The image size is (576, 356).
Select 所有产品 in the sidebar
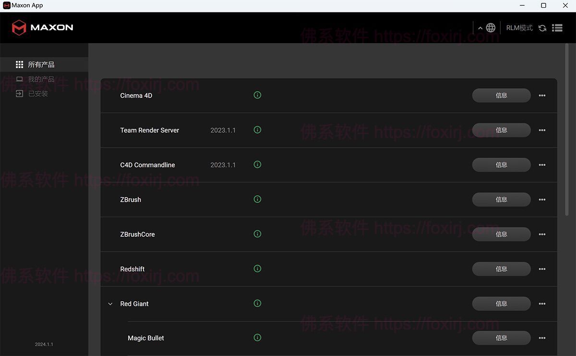click(x=41, y=65)
